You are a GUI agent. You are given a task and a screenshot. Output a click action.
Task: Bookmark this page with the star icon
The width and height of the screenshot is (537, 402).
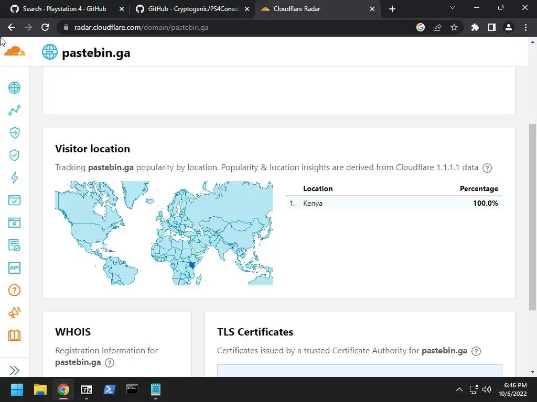[x=454, y=27]
